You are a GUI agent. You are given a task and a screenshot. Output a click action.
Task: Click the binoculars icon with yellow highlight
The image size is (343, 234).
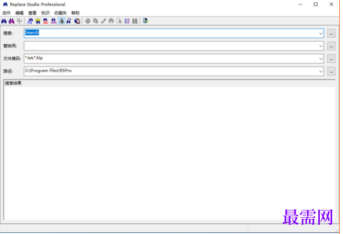[x=38, y=21]
